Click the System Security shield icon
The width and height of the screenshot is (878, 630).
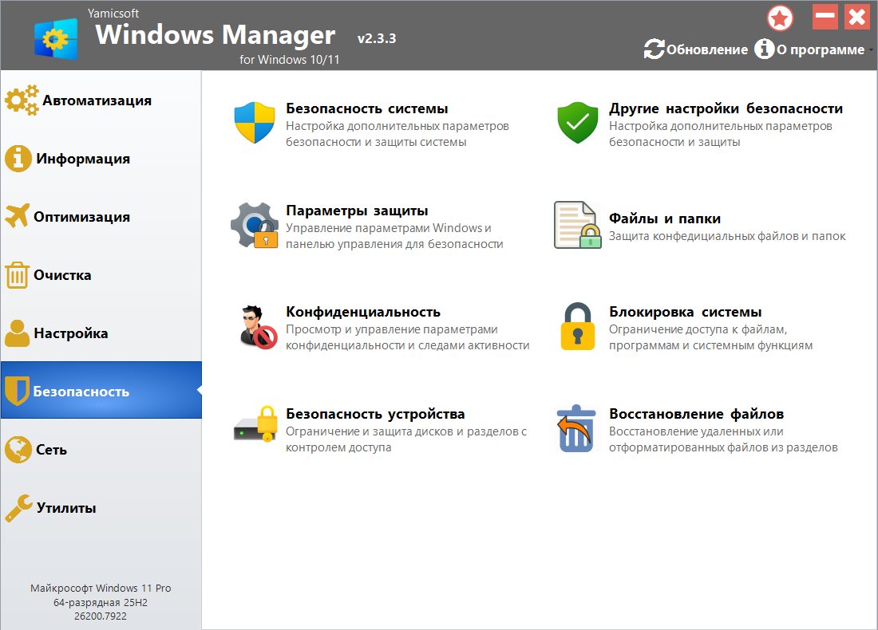pyautogui.click(x=254, y=124)
